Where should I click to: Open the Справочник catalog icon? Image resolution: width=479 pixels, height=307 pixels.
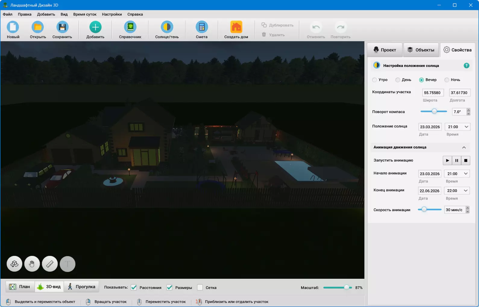[x=130, y=27]
